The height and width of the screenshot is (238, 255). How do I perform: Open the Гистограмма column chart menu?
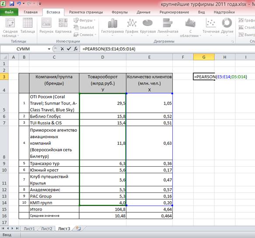pos(112,27)
